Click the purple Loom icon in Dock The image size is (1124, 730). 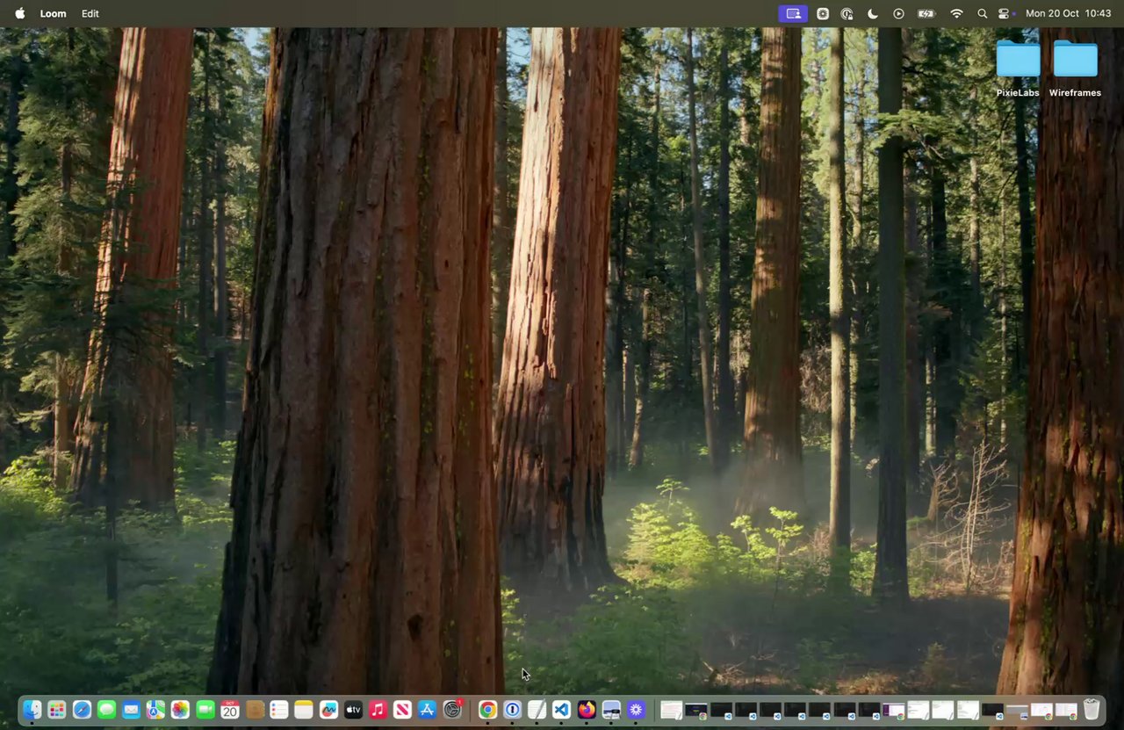pos(636,710)
